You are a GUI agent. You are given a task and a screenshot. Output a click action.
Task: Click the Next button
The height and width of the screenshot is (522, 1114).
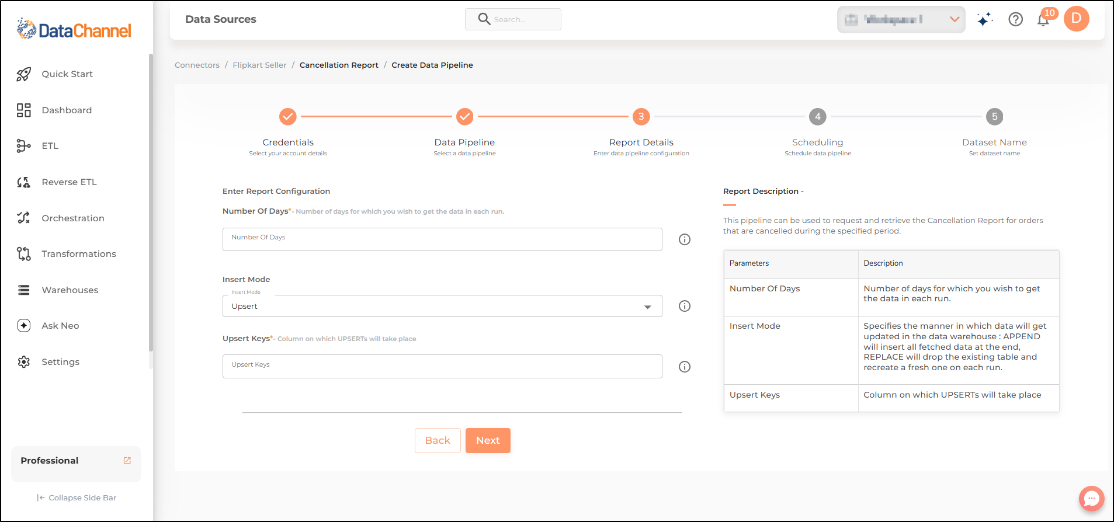tap(488, 440)
